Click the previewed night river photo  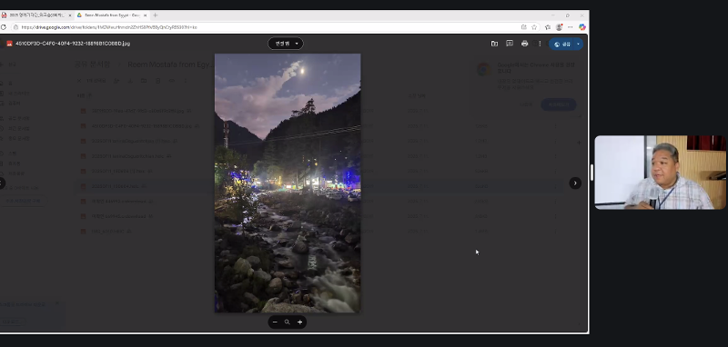pos(288,183)
